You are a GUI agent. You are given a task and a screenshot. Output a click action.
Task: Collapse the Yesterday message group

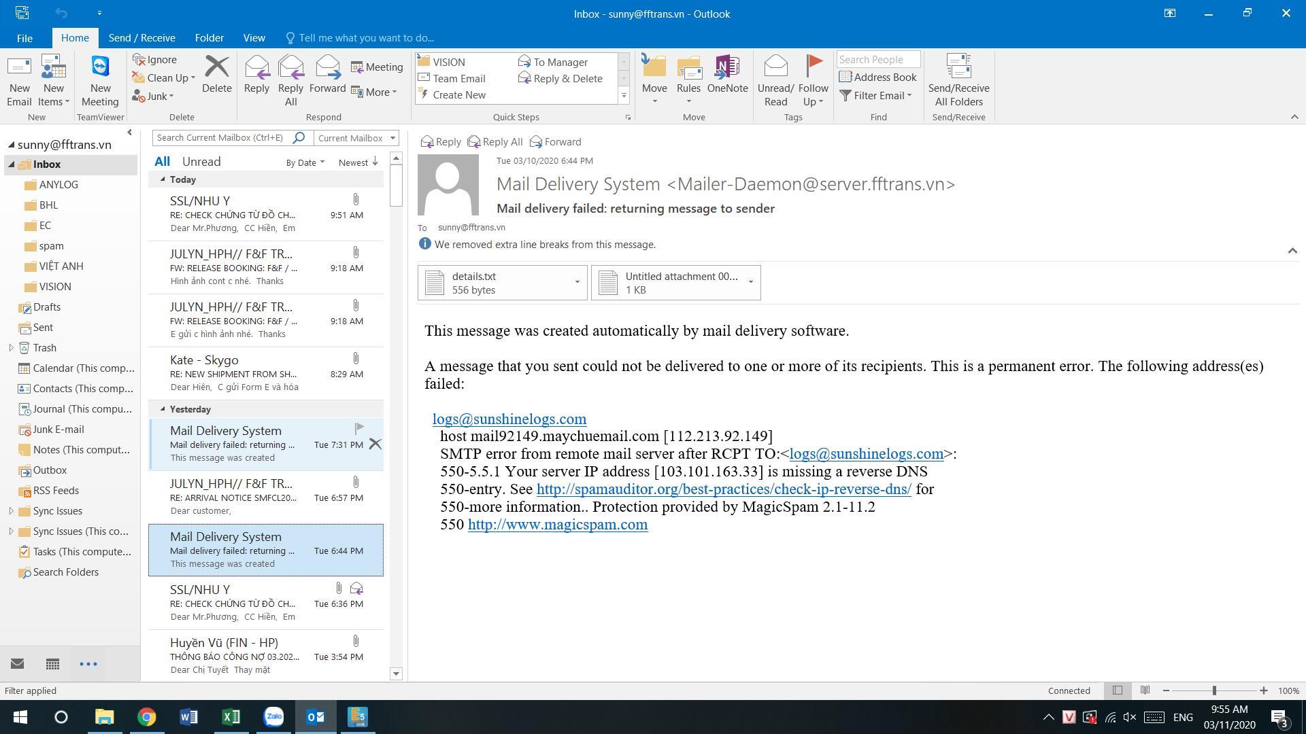coord(163,409)
